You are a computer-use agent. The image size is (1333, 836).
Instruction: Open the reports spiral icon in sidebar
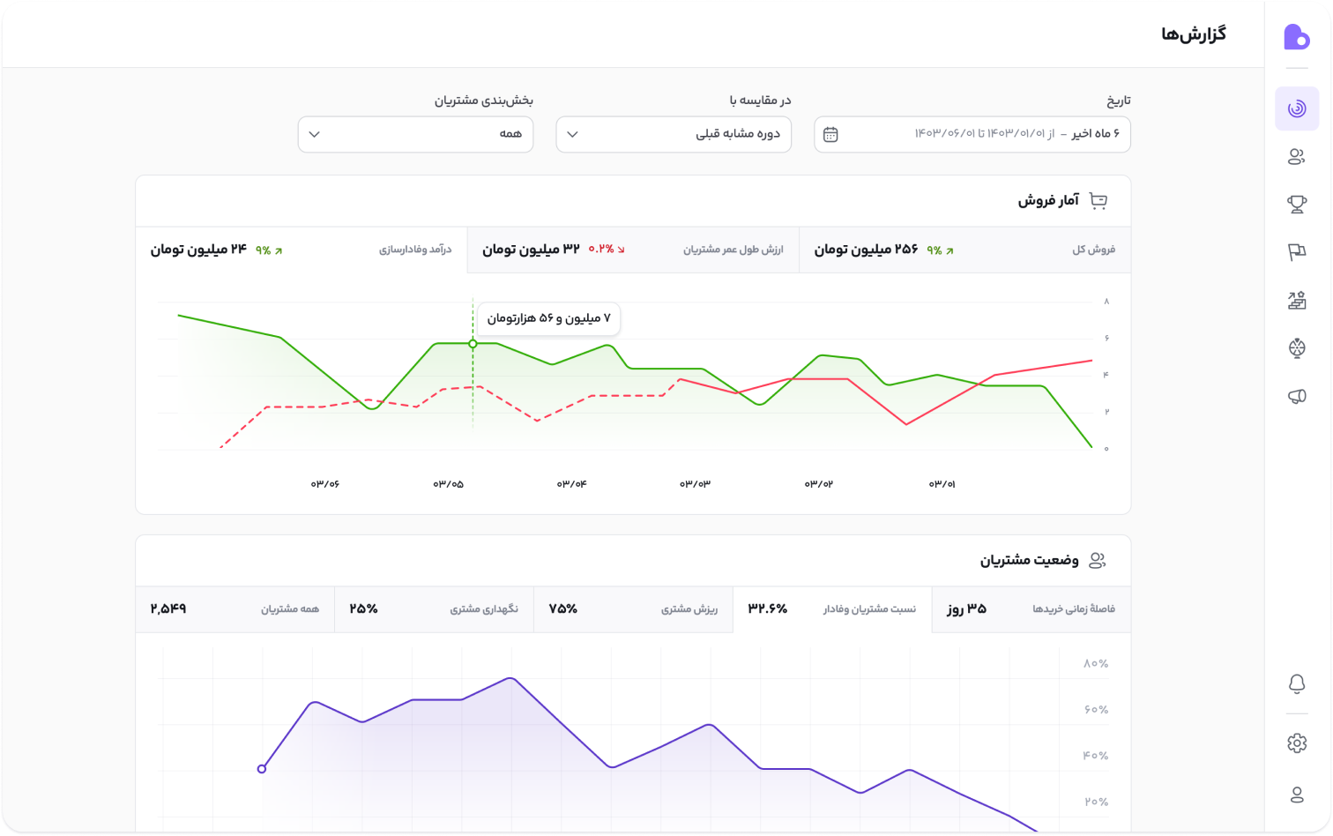[1297, 108]
